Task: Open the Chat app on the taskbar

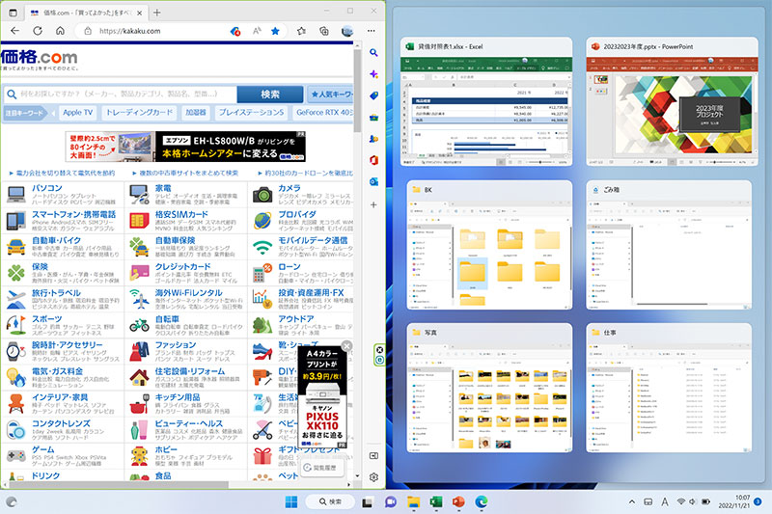Action: (x=391, y=501)
